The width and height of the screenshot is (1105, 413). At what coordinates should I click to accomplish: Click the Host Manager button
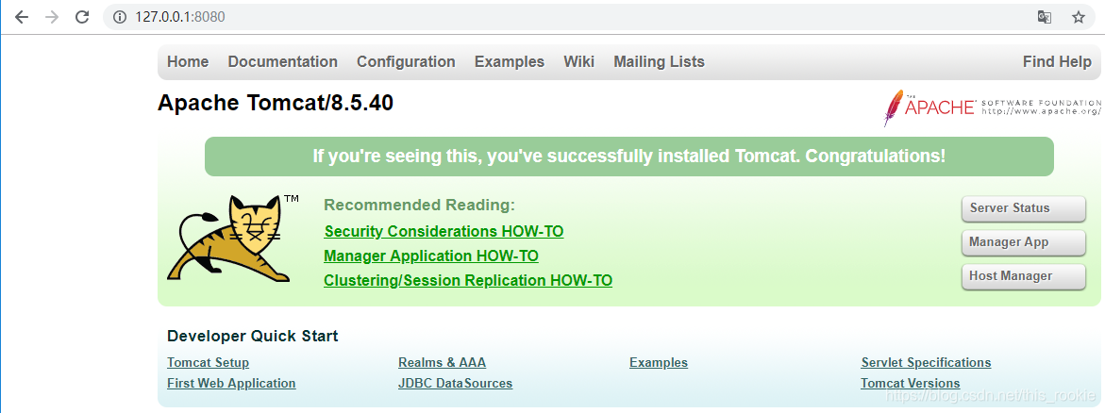(1023, 276)
